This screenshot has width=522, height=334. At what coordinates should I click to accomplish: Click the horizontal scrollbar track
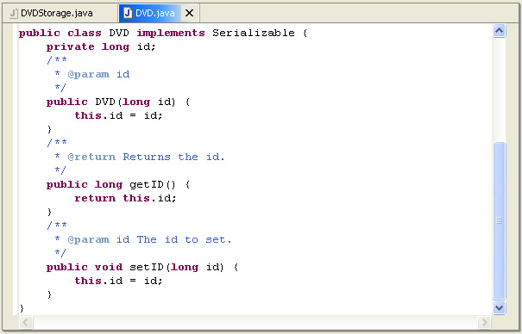click(x=255, y=322)
